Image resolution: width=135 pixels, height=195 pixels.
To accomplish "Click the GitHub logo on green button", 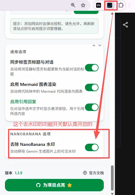I will [38, 185].
